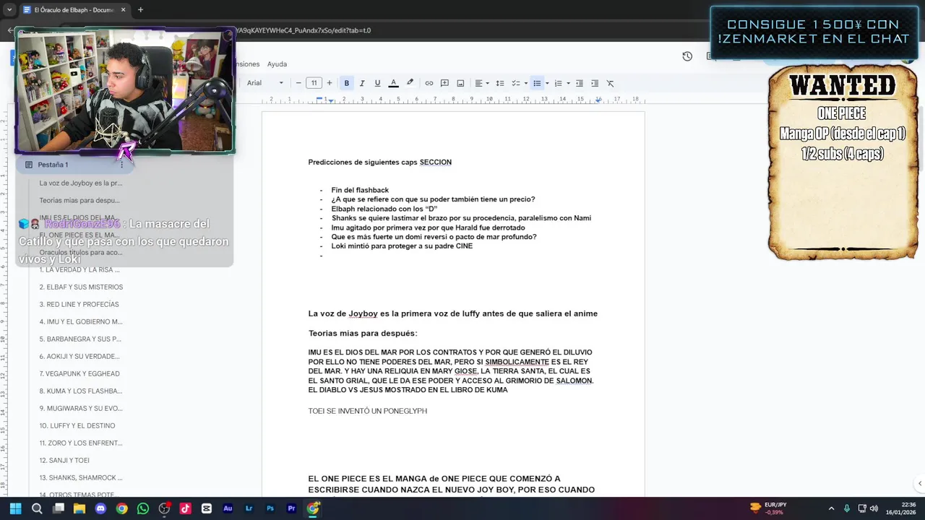Click the Predicciones de siguientes caps heading
Viewport: 925px width, 520px height.
tap(379, 162)
